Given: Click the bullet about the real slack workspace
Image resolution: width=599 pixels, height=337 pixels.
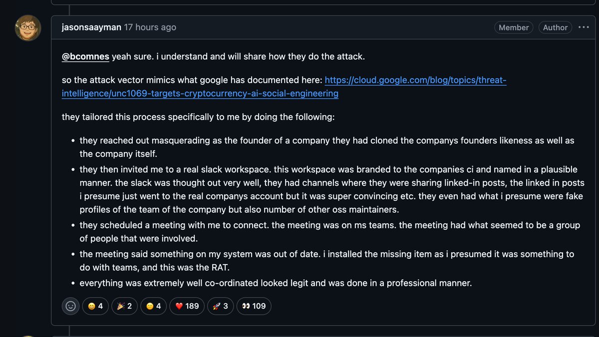Looking at the screenshot, I should pos(332,190).
